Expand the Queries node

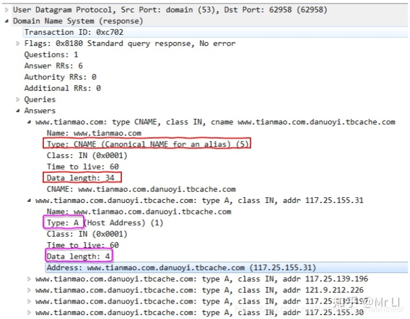click(18, 100)
